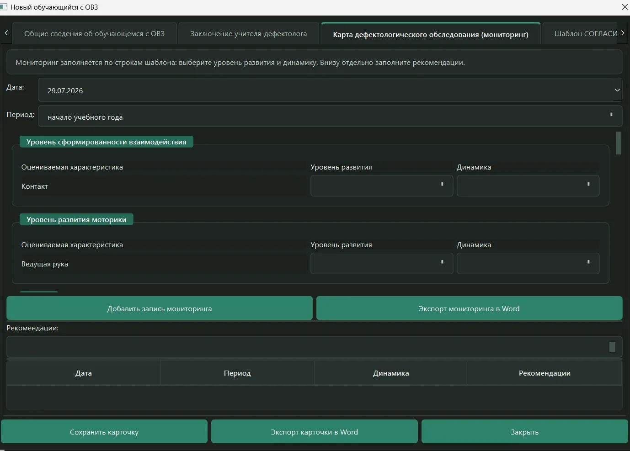Click the 'Период' table column header
The image size is (630, 451).
point(237,373)
